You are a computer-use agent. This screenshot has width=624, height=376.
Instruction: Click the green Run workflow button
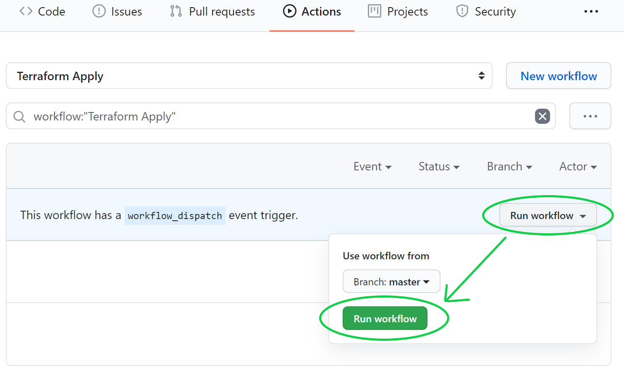point(385,319)
